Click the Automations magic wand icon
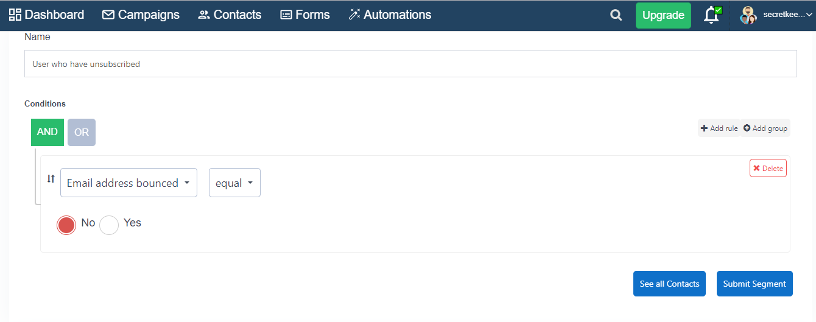Viewport: 816px width, 322px height. pos(354,15)
